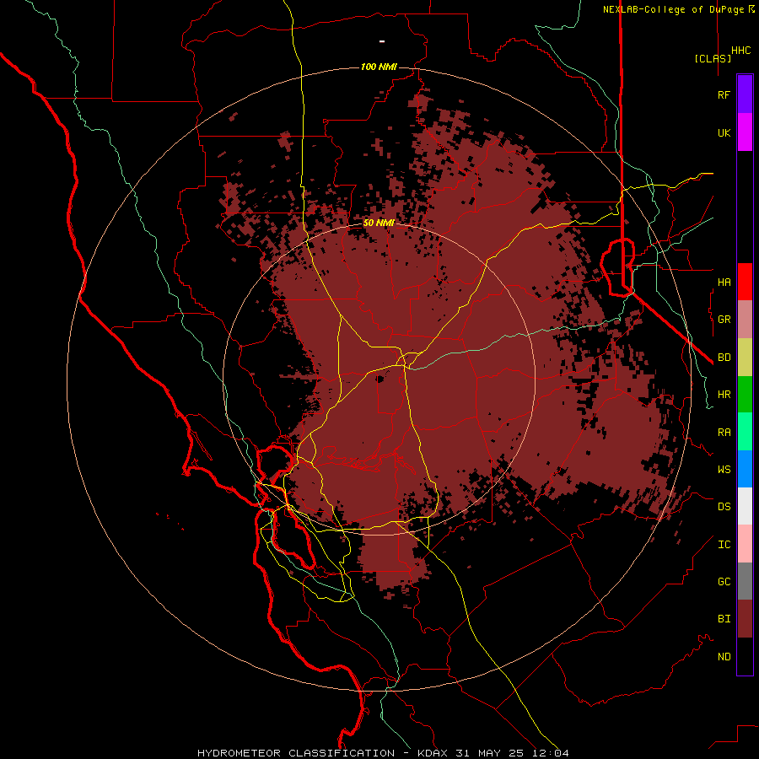Pick the RA light green swatch
Viewport: 759px width, 759px height.
(745, 432)
